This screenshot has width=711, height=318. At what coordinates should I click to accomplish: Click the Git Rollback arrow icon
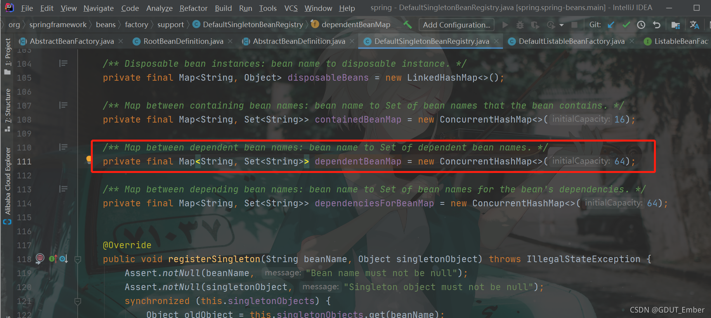tap(657, 25)
